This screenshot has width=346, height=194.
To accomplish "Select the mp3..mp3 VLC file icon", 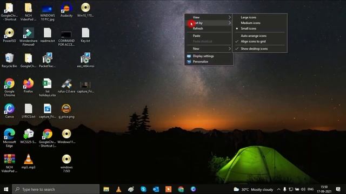I will pyautogui.click(x=29, y=161).
